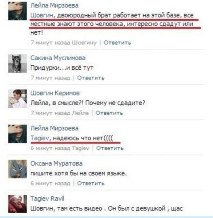
Task: Click the Tagiev mention link
Action: click(x=40, y=138)
